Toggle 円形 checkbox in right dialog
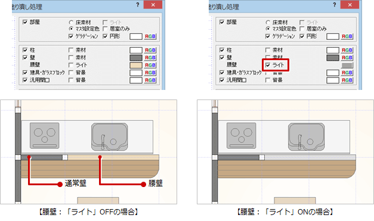 click(x=302, y=36)
